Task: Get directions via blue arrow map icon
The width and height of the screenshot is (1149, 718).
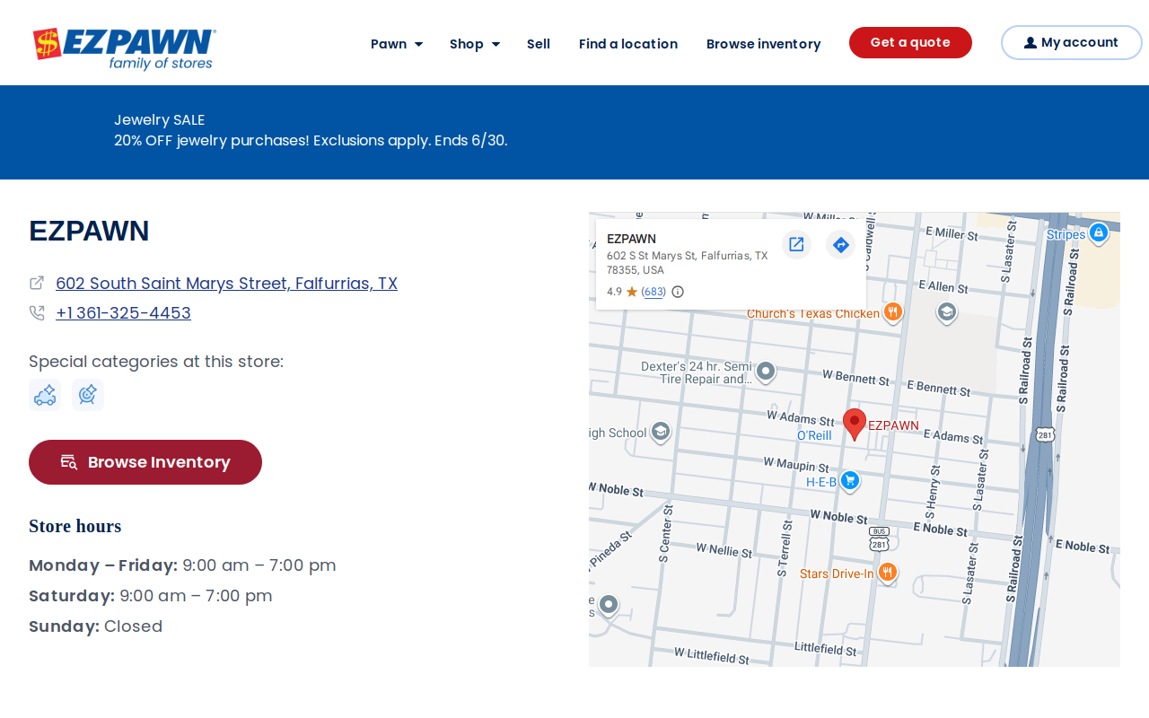Action: click(840, 244)
